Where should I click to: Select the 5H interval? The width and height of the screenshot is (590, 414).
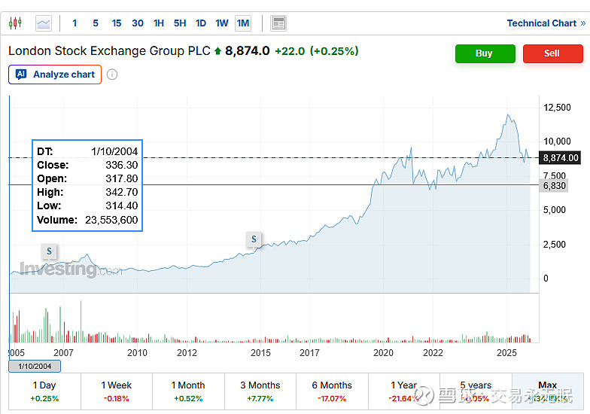(x=180, y=23)
